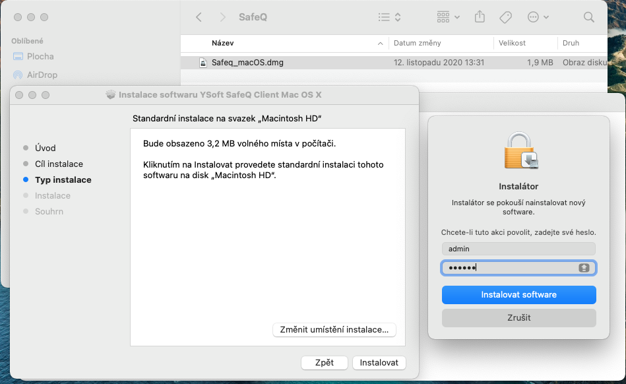
Task: Go forward in the SafeQ Finder window
Action: tap(223, 17)
